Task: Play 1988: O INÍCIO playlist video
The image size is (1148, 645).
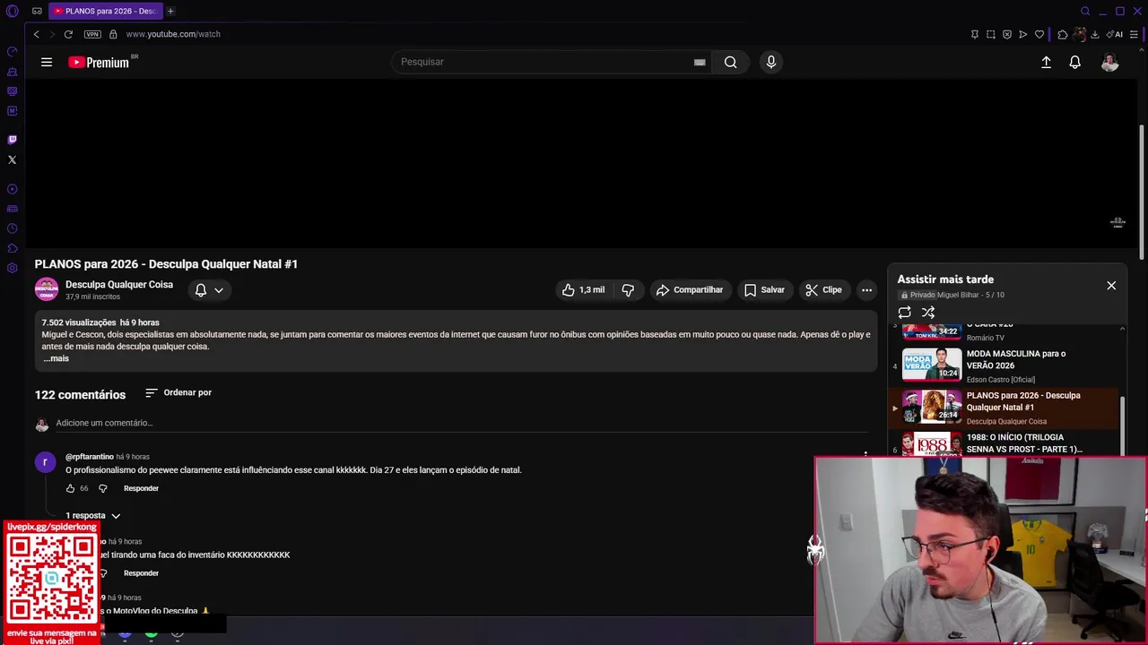Action: 1004,444
